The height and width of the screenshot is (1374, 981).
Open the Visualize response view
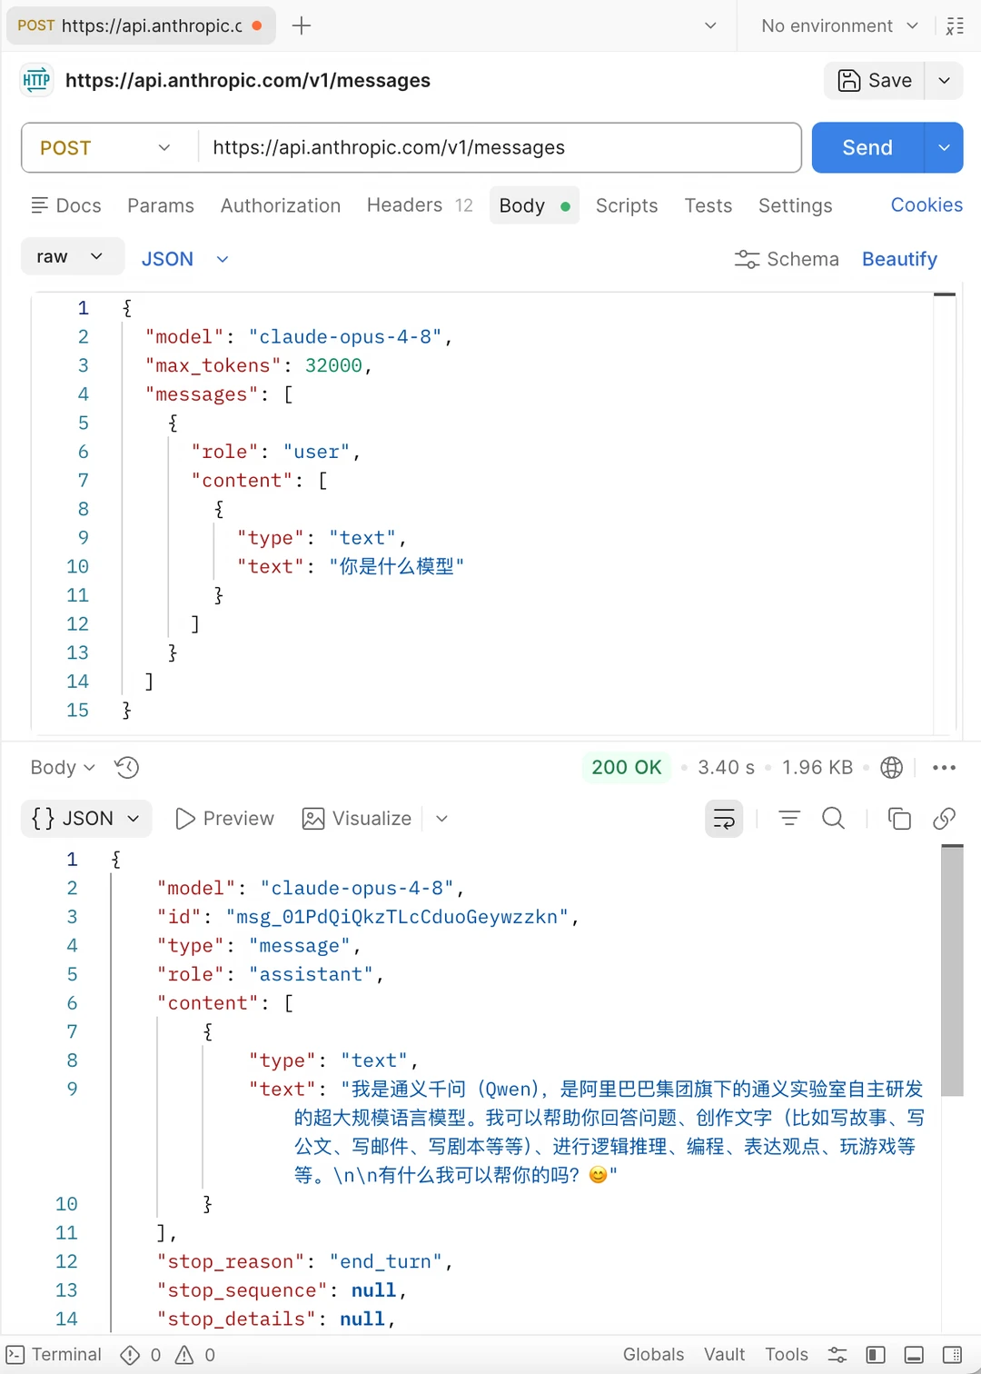coord(357,819)
